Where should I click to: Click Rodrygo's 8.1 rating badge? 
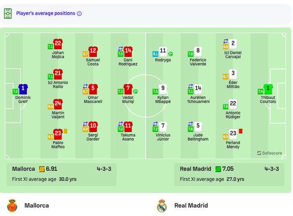pyautogui.click(x=155, y=54)
